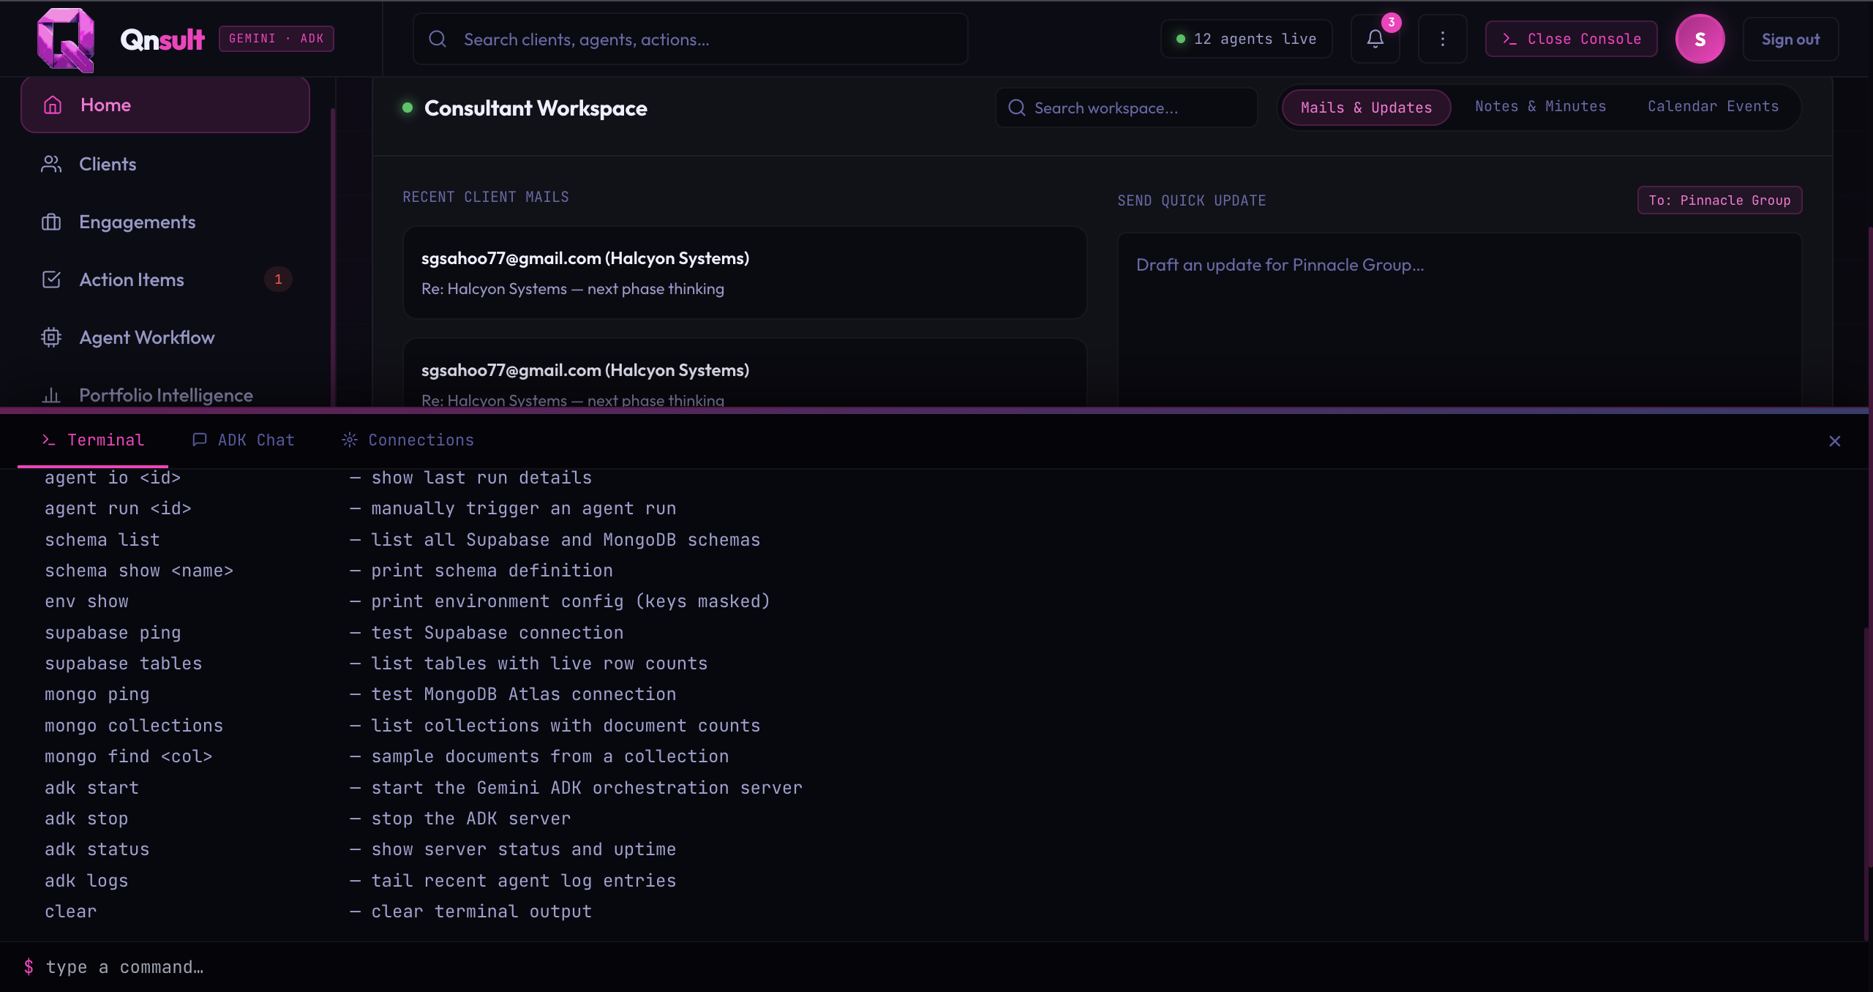Click the 'supabase ping' command text
Screen dimensions: 1873x992
pyautogui.click(x=113, y=633)
